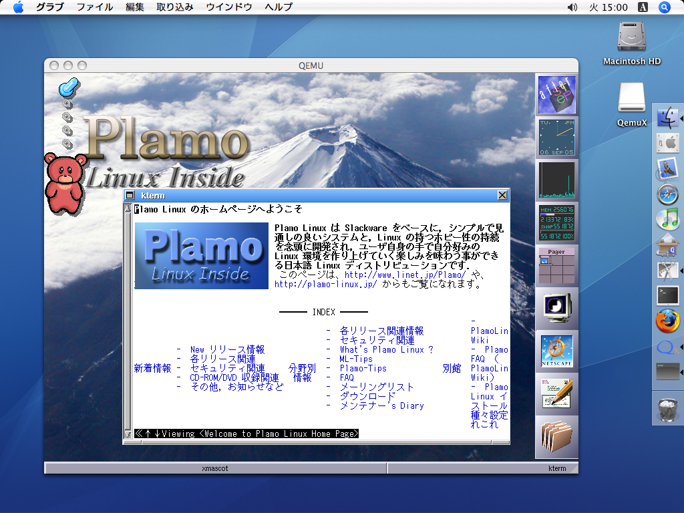Click the 火 15:00 clock in menu bar

(609, 7)
